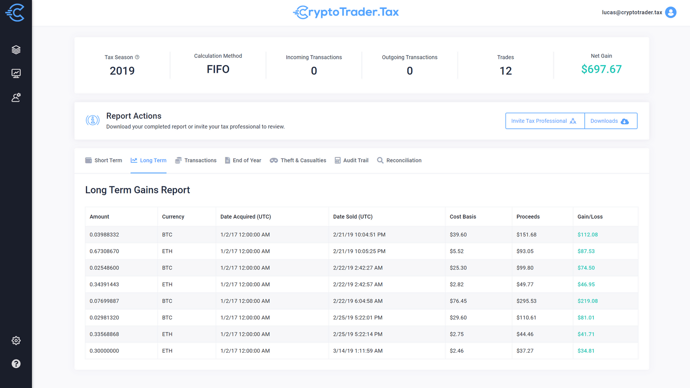Click Invite Tax Professional button
The image size is (690, 388).
coord(545,121)
